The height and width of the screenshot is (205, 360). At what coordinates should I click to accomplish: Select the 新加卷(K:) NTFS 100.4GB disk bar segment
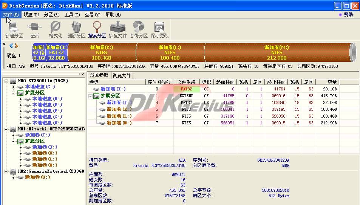pyautogui.click(x=102, y=52)
